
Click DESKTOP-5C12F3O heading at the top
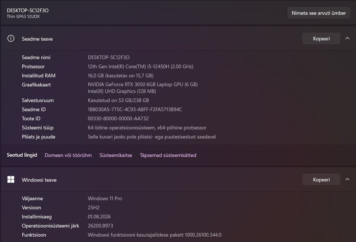click(27, 10)
